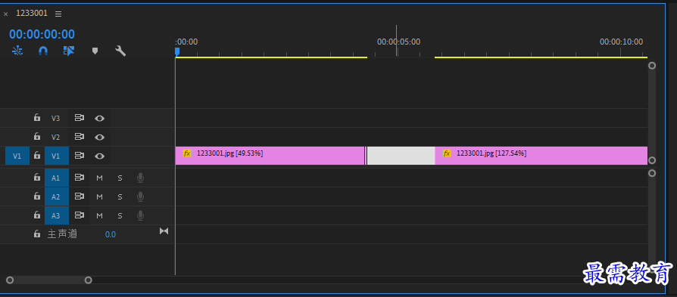
Task: Click the master track 0.0 volume value
Action: click(x=111, y=234)
